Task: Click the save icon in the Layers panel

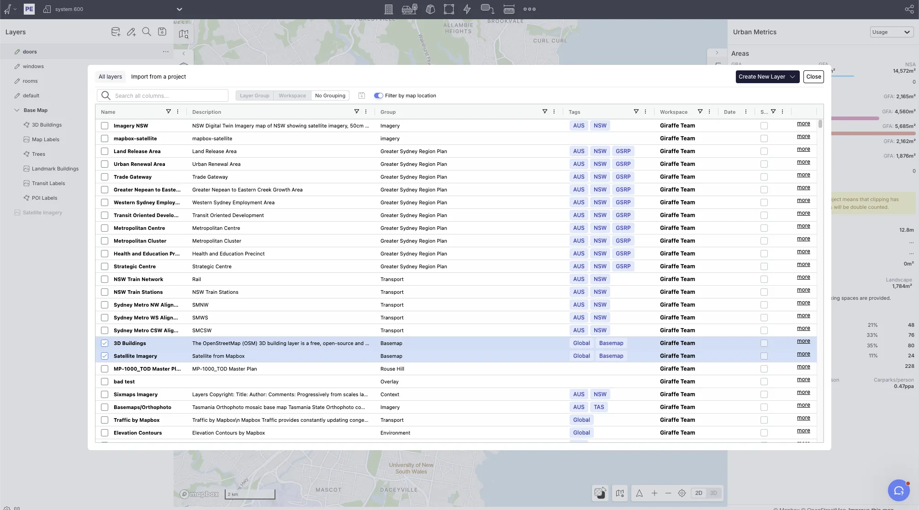Action: (162, 32)
